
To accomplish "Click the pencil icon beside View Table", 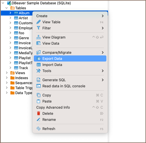I will tap(39, 22).
